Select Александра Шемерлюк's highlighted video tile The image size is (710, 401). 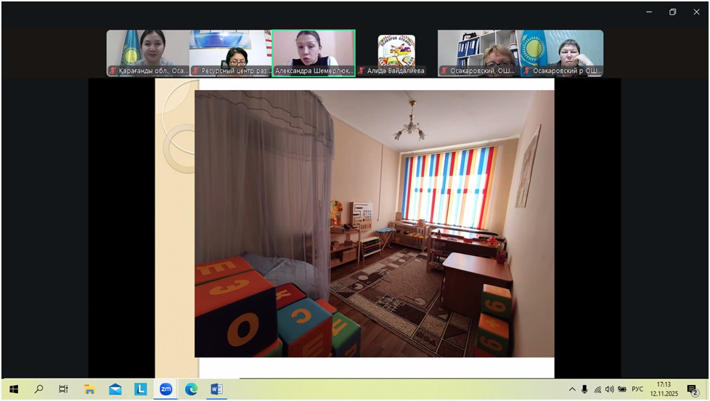[x=314, y=52]
